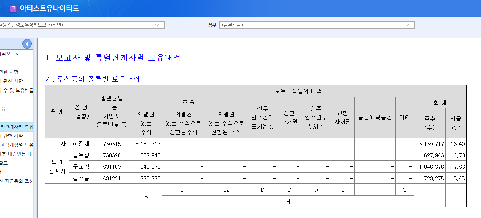Click the 주수 (주) header cell
This screenshot has width=481, height=218.
click(x=430, y=123)
